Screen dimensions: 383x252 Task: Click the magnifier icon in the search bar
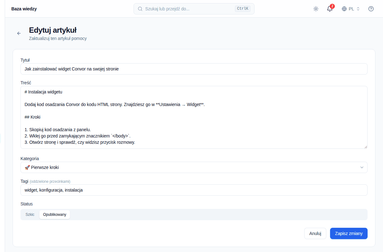click(140, 9)
